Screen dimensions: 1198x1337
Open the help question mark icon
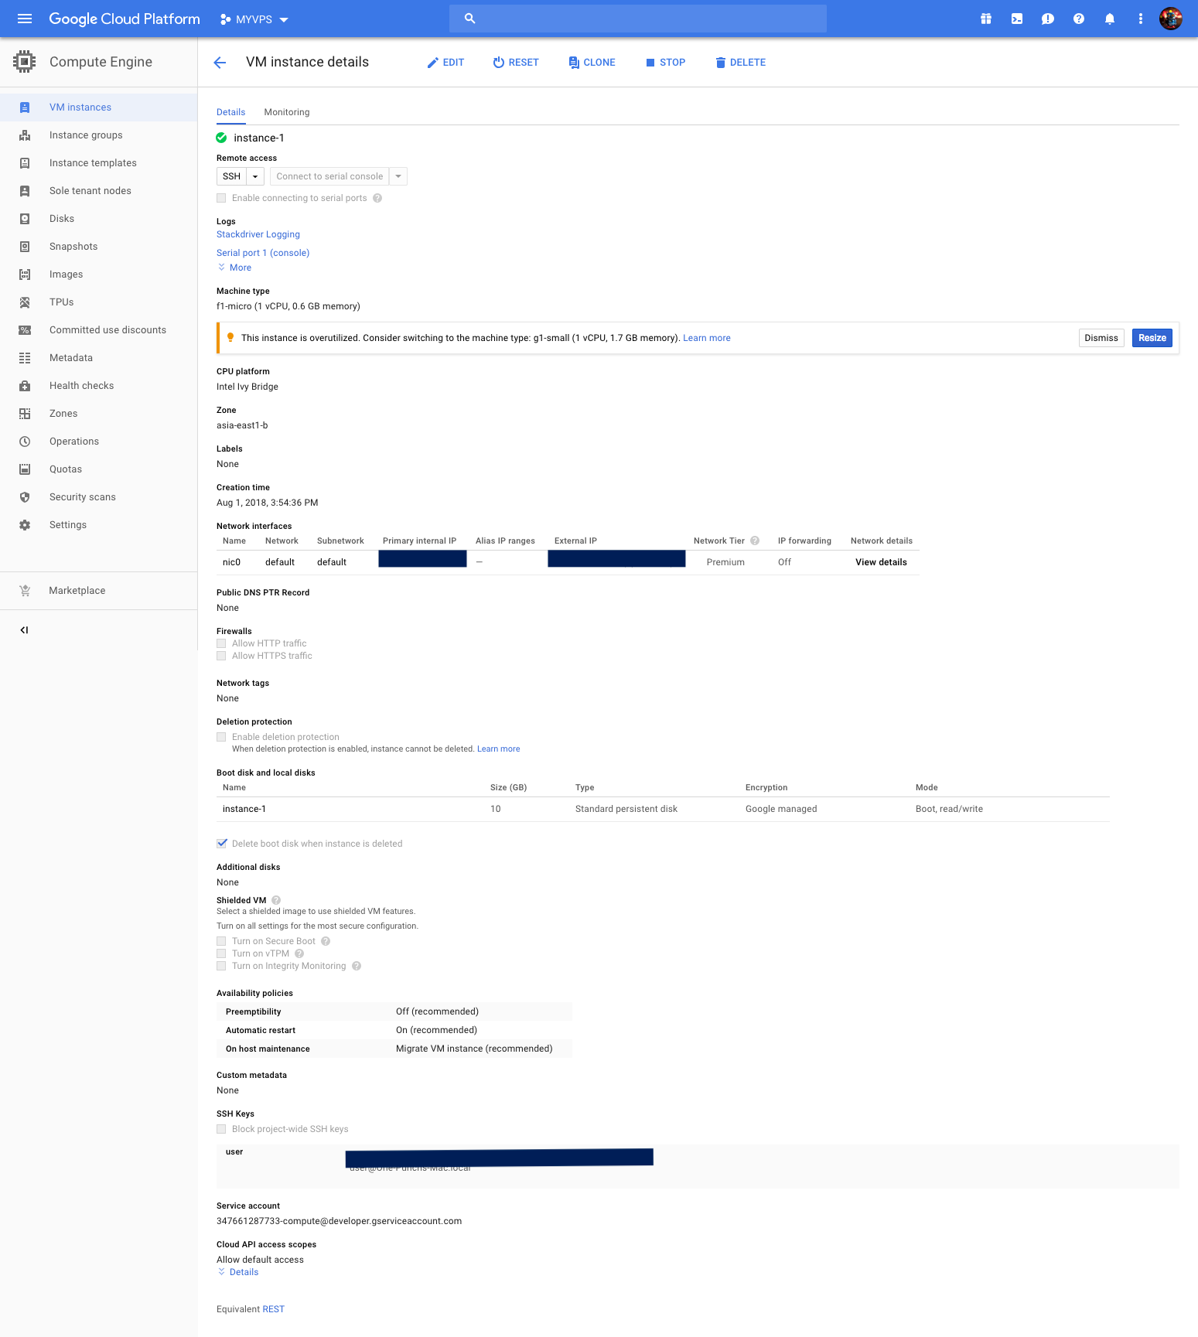(x=1079, y=19)
